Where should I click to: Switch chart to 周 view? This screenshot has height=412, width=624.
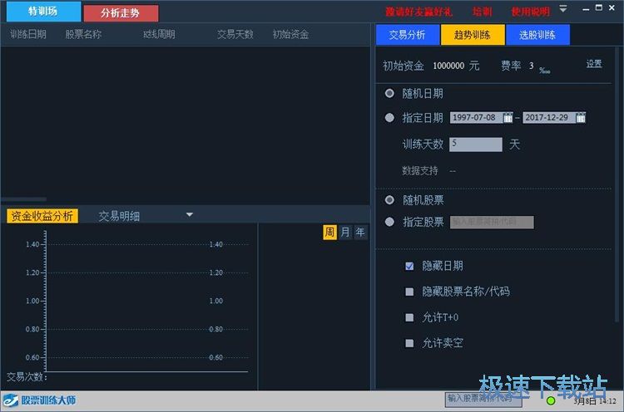[x=329, y=232]
